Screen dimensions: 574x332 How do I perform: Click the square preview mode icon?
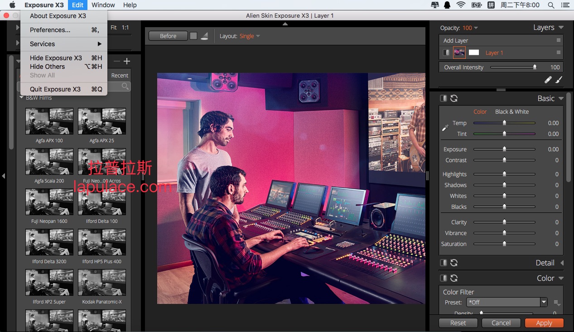click(193, 36)
